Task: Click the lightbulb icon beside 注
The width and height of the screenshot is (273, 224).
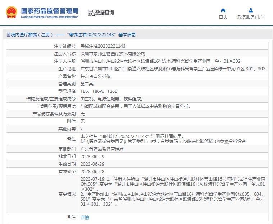Action: [69, 217]
